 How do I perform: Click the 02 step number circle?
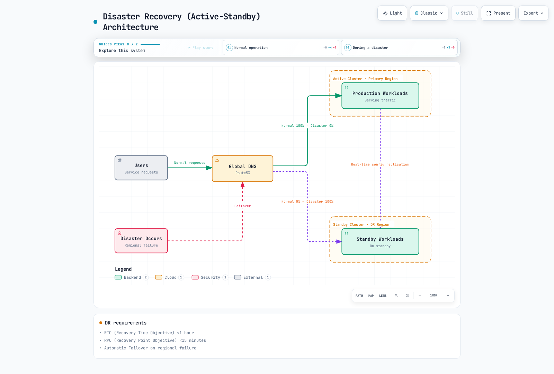348,47
